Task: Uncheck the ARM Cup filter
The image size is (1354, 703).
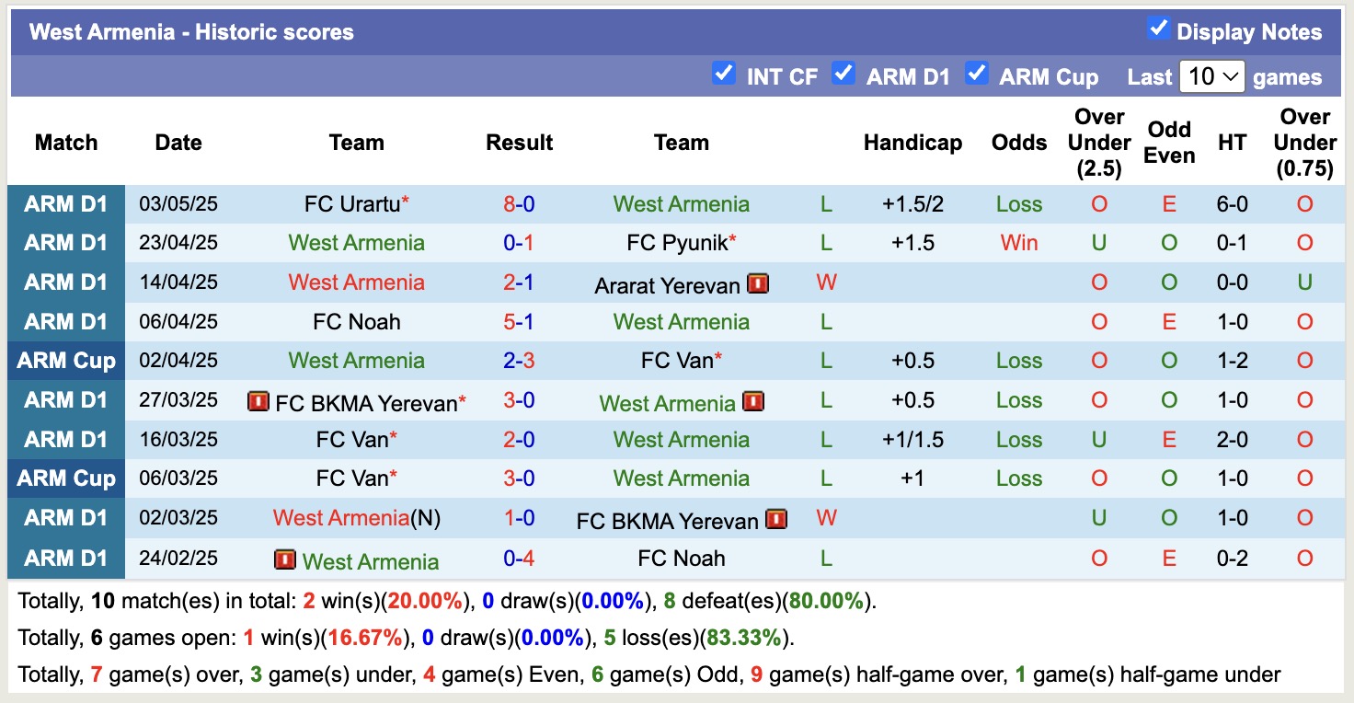Action: (977, 72)
